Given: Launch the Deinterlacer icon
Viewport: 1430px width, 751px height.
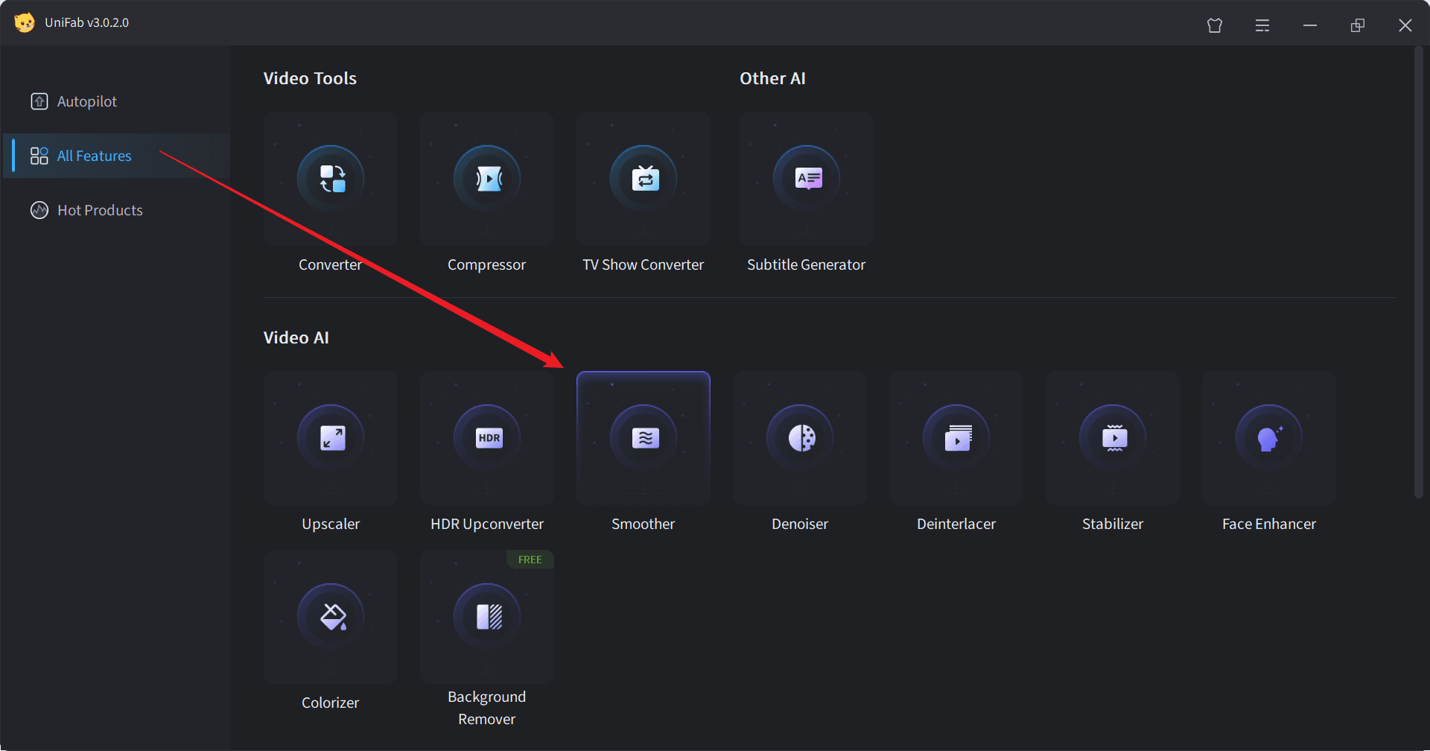Looking at the screenshot, I should (956, 438).
